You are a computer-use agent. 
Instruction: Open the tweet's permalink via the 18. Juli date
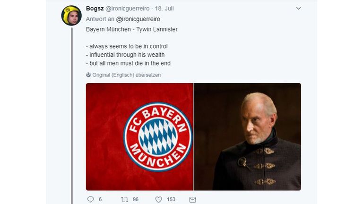(x=164, y=8)
